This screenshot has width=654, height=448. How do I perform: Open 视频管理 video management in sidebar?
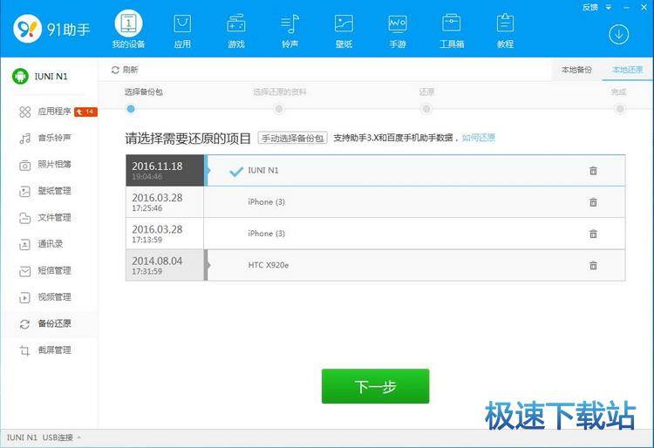click(x=45, y=297)
